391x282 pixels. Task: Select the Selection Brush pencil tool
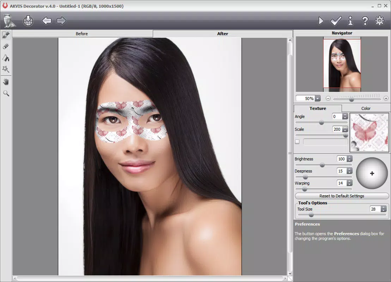[x=6, y=35]
